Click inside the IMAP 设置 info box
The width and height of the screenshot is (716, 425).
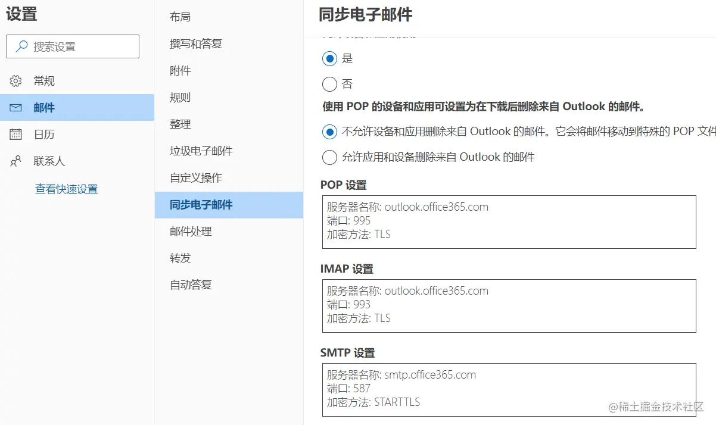click(x=509, y=306)
